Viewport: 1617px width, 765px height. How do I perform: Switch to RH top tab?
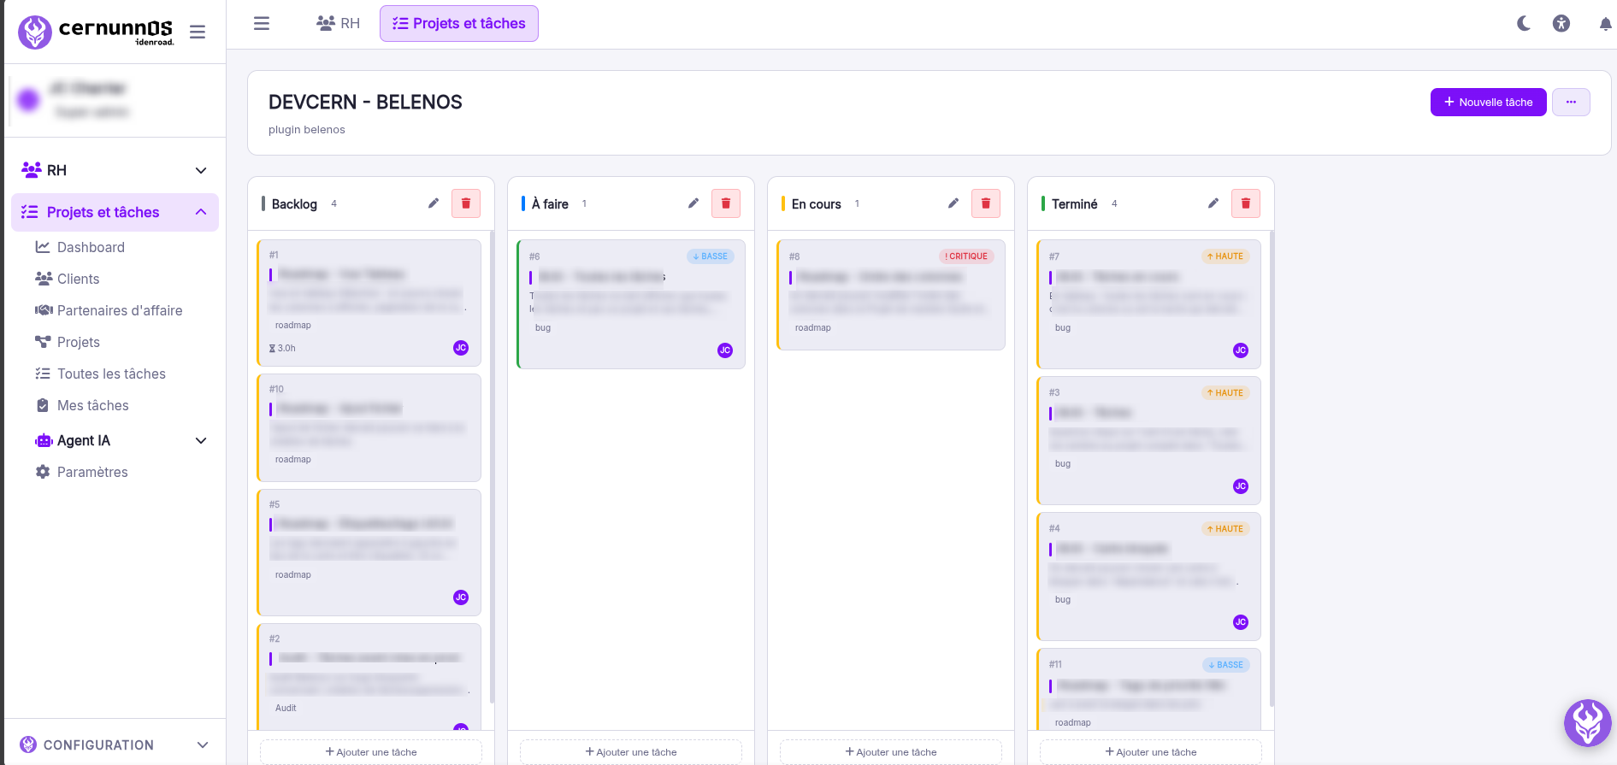(x=339, y=23)
